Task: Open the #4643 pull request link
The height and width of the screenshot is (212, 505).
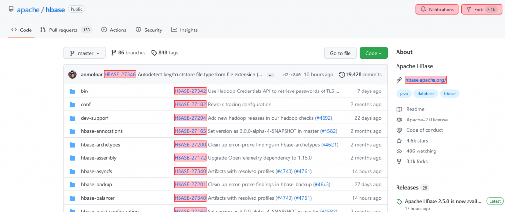Action: (x=321, y=184)
